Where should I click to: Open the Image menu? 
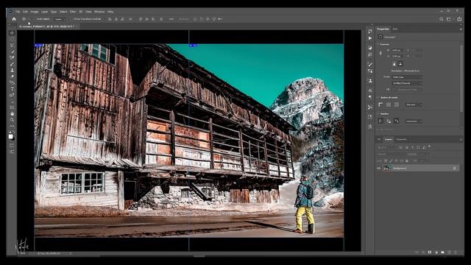pyautogui.click(x=35, y=12)
